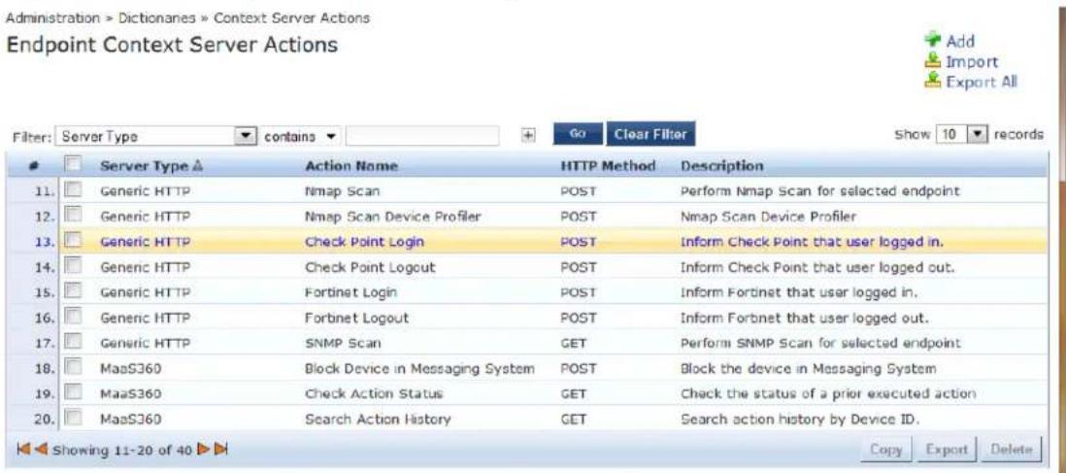Open the Show records count dropdown
The image size is (1066, 473).
963,134
